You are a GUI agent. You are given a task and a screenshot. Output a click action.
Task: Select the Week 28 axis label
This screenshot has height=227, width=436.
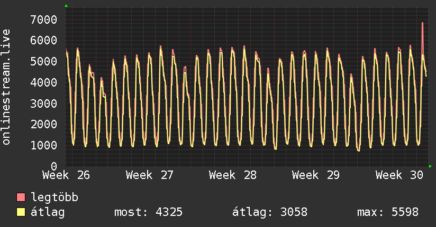(x=233, y=175)
